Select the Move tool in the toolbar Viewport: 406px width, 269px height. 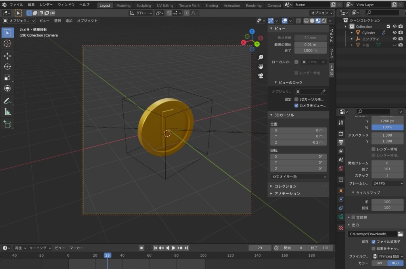(8, 56)
